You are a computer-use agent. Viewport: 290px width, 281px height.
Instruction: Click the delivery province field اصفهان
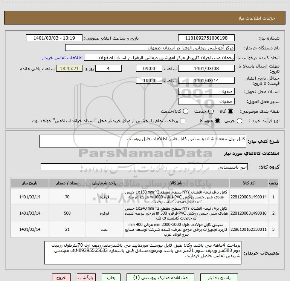(206, 92)
